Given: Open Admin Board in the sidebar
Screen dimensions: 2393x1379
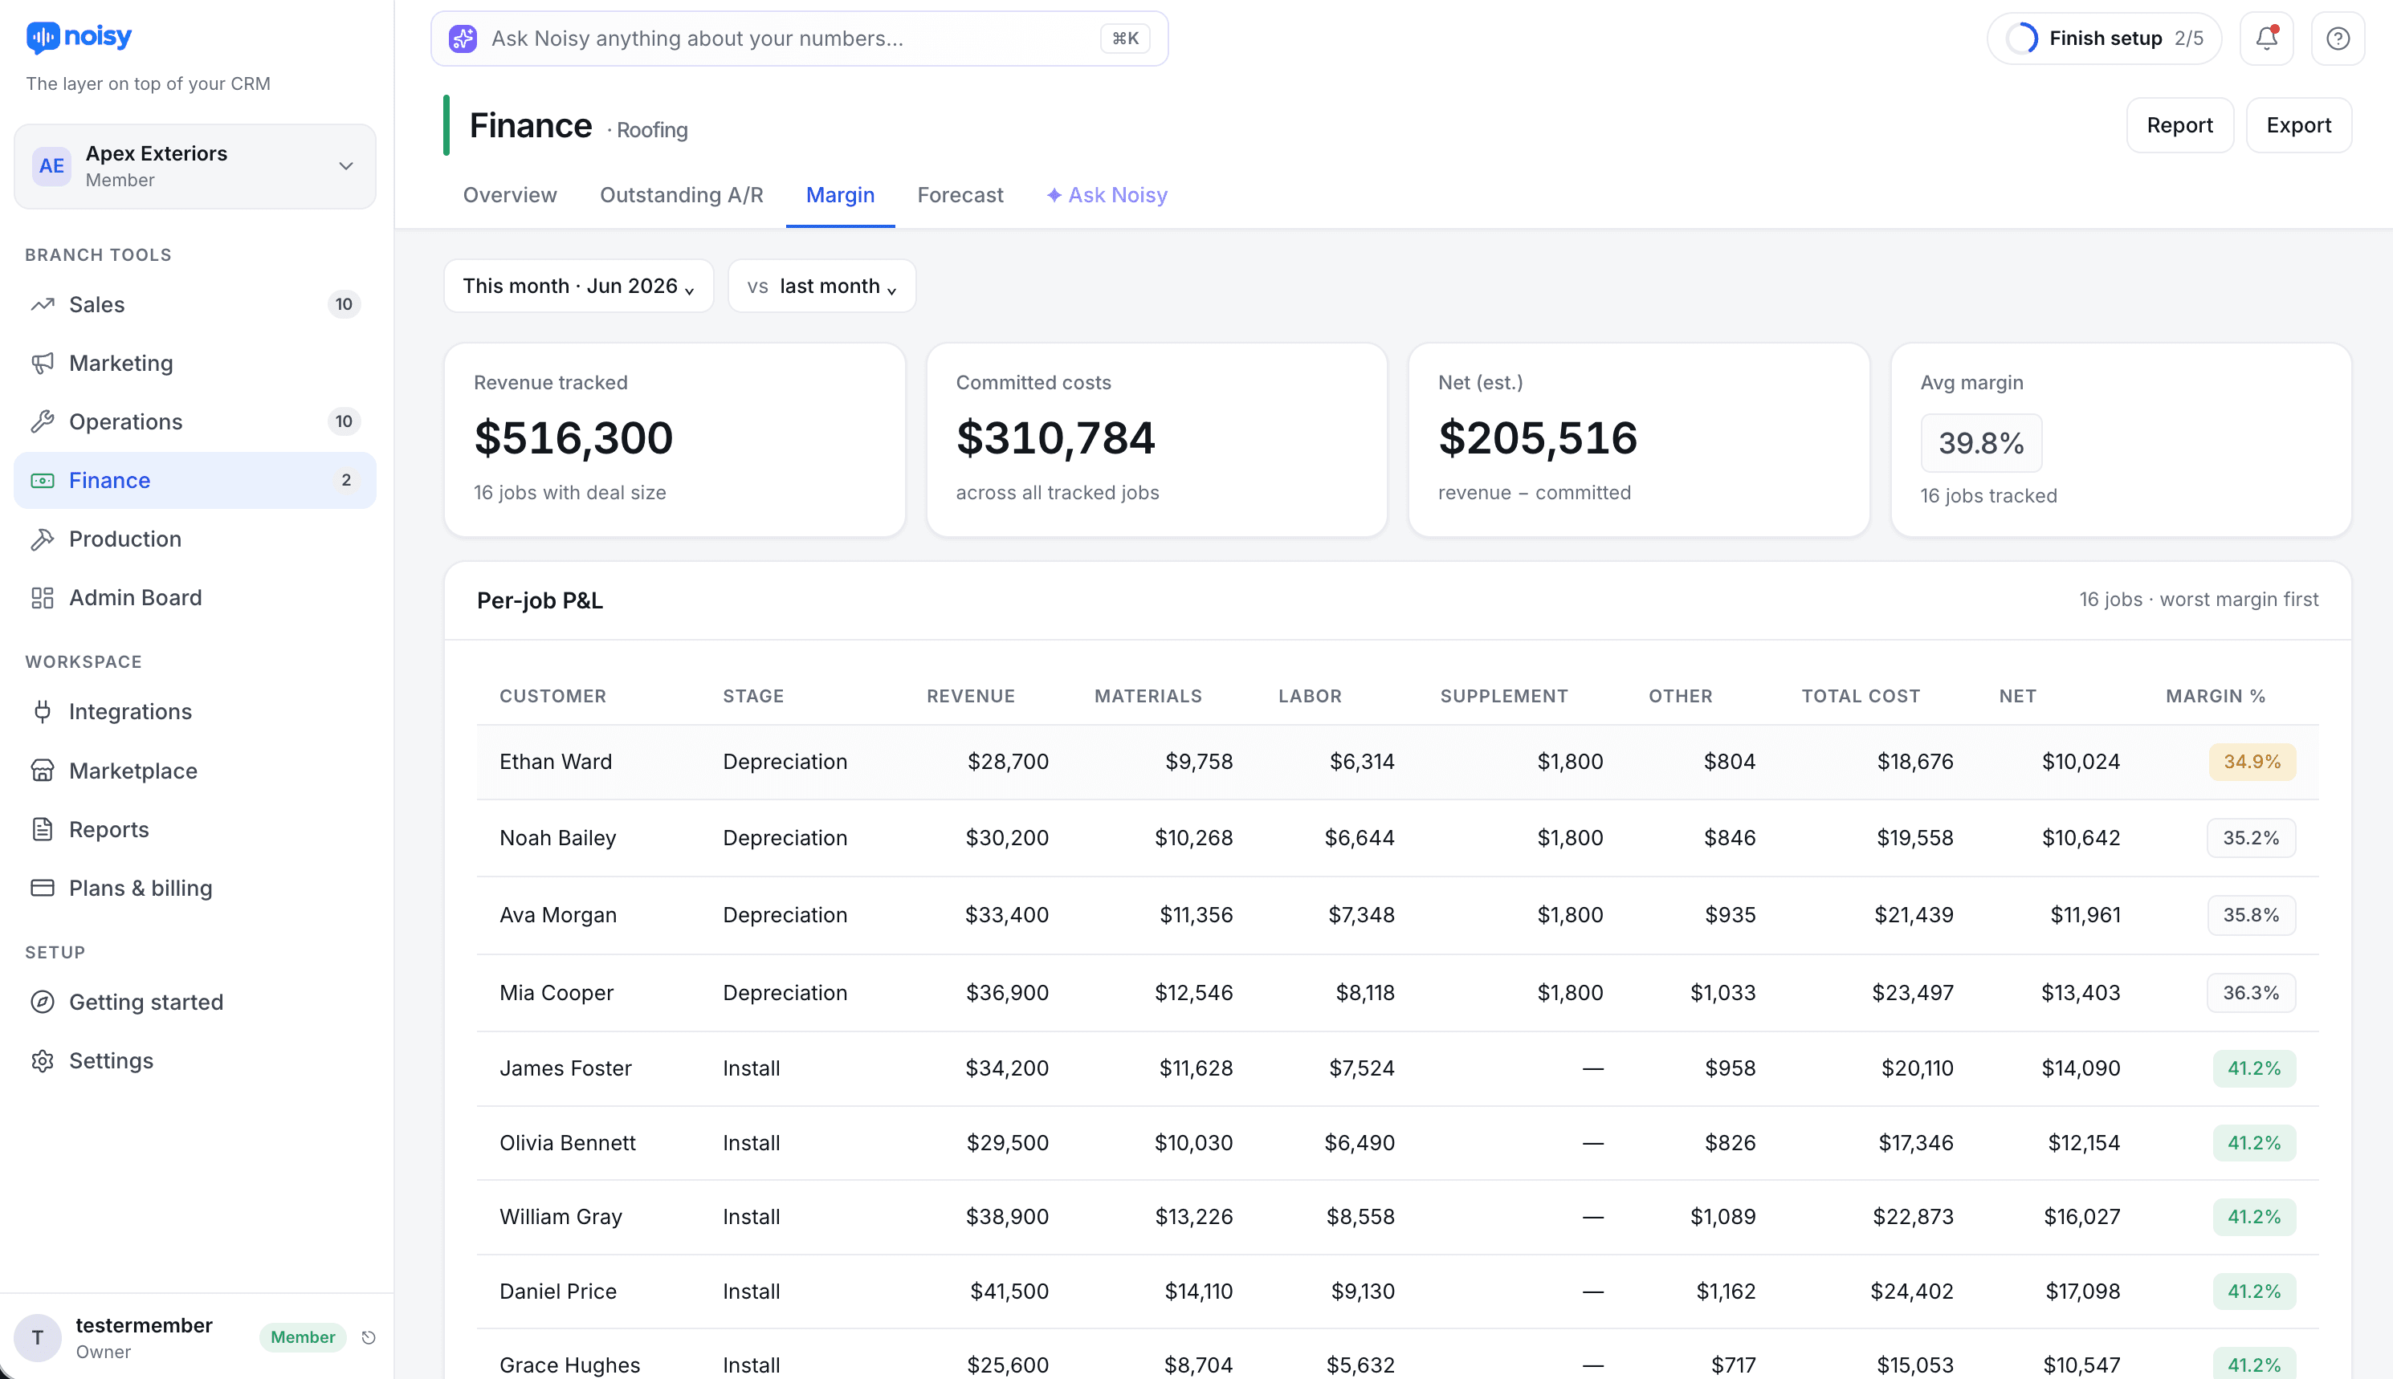Looking at the screenshot, I should 195,598.
